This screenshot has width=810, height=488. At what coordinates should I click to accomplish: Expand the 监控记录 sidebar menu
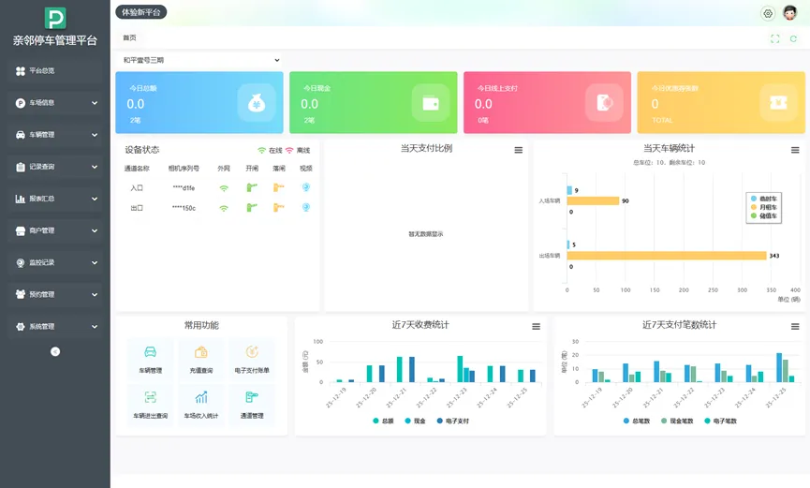click(x=55, y=262)
